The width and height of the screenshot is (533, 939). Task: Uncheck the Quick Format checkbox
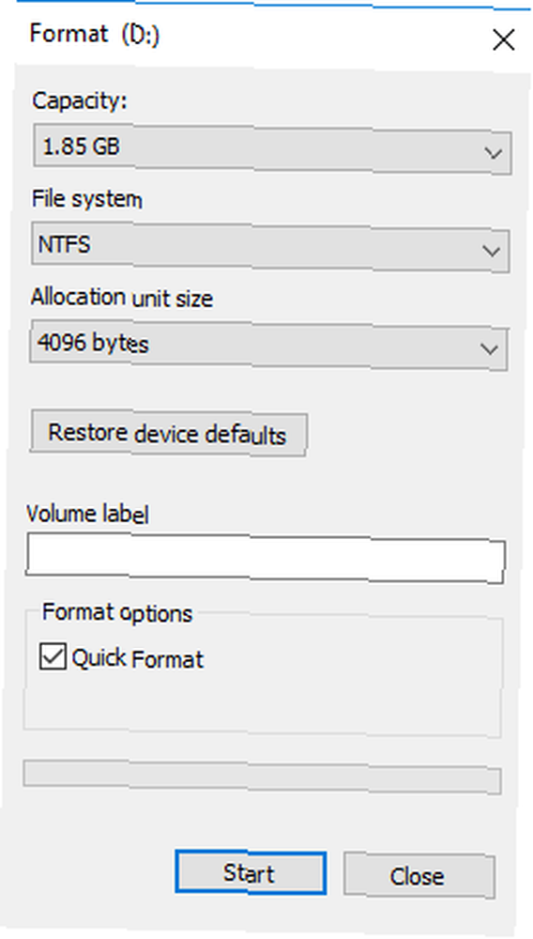point(53,655)
